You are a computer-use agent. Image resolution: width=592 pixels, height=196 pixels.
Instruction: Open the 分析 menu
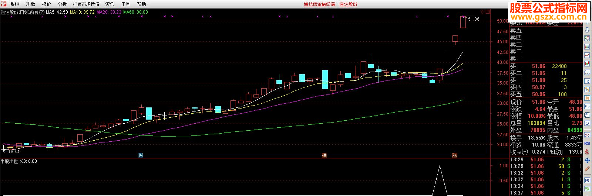[x=63, y=4]
